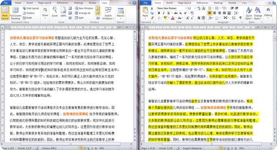Switch to Web Layout view

(x=31, y=8)
